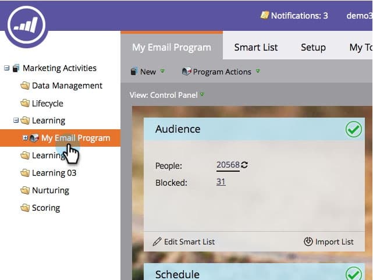The width and height of the screenshot is (373, 280).
Task: Click the Import List download icon
Action: coord(308,242)
